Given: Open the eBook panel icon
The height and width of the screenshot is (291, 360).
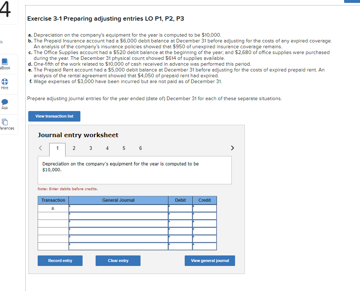Looking at the screenshot, I should tap(4, 64).
